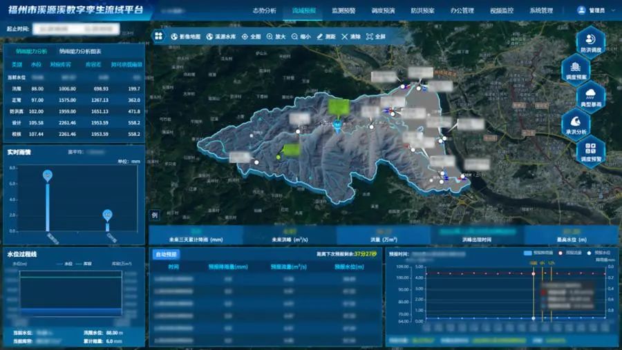
Task: Open the 监测预警 menu in the top navigation
Action: click(x=343, y=11)
